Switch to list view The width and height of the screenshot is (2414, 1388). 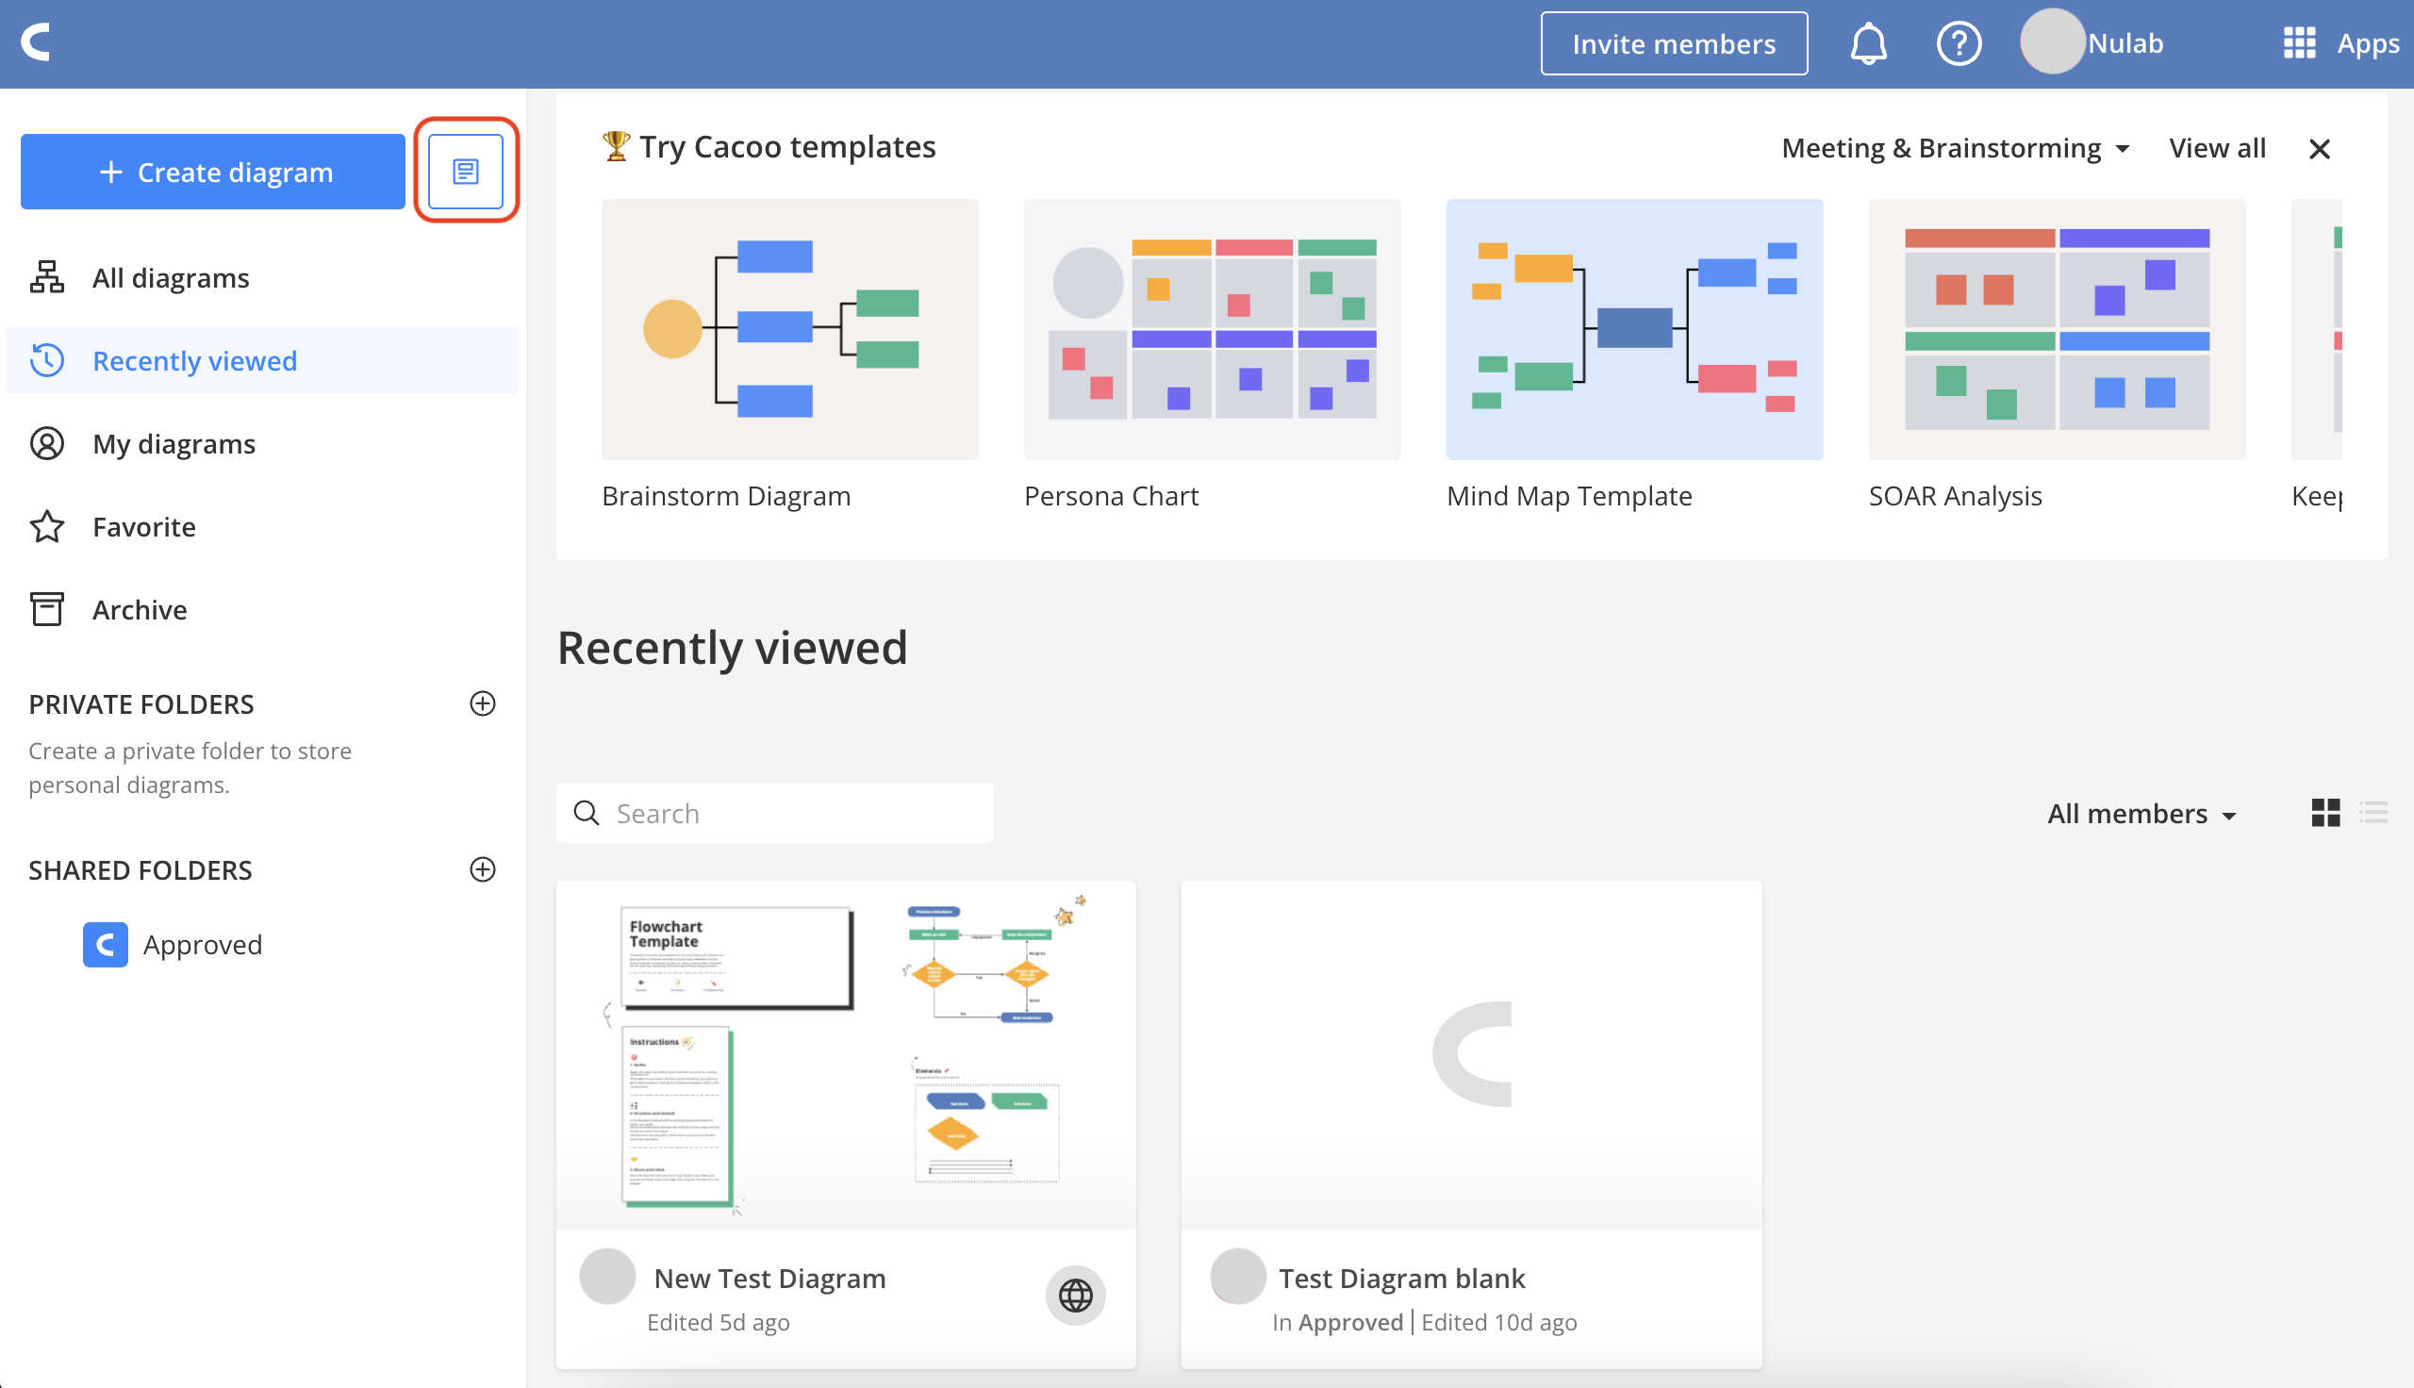[2373, 813]
